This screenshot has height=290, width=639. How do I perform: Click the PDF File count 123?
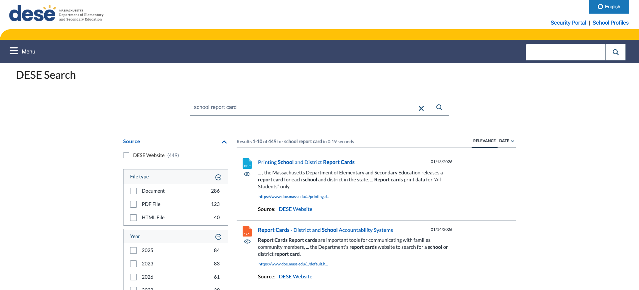coord(215,204)
